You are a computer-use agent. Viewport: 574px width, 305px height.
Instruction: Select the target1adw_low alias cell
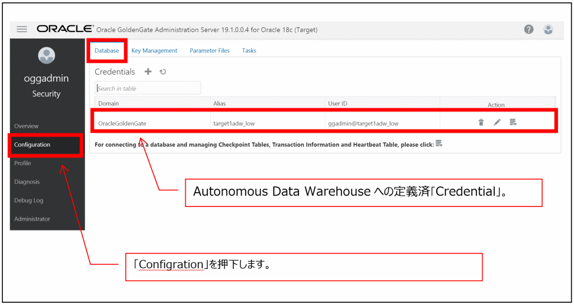coord(234,123)
